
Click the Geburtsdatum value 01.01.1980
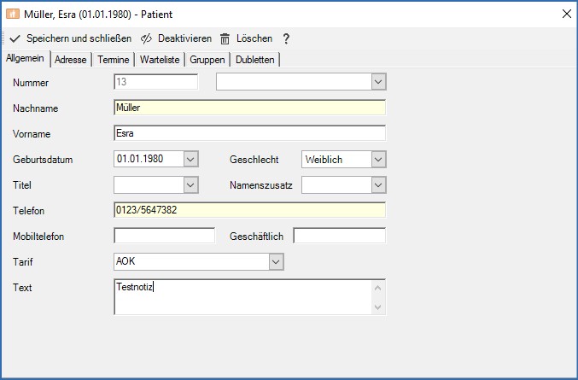point(140,159)
